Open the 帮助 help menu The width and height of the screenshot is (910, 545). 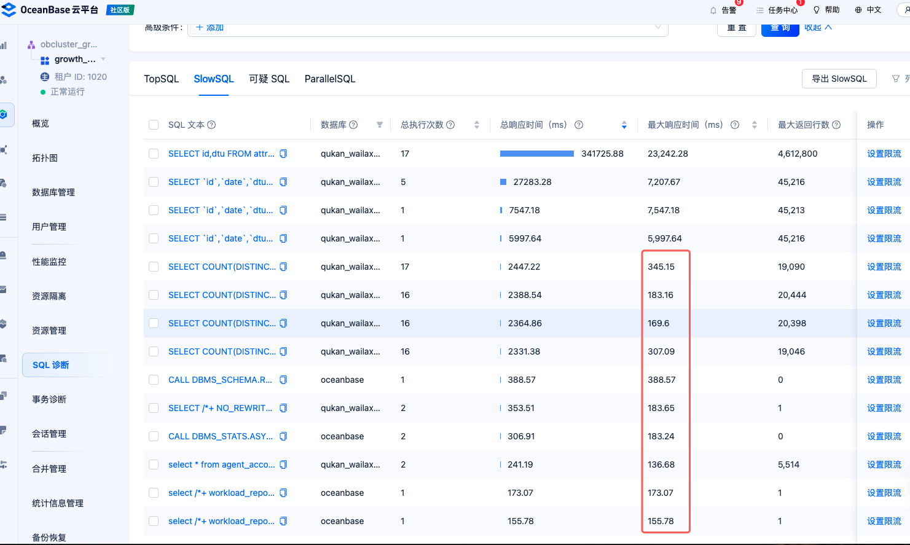pyautogui.click(x=826, y=10)
